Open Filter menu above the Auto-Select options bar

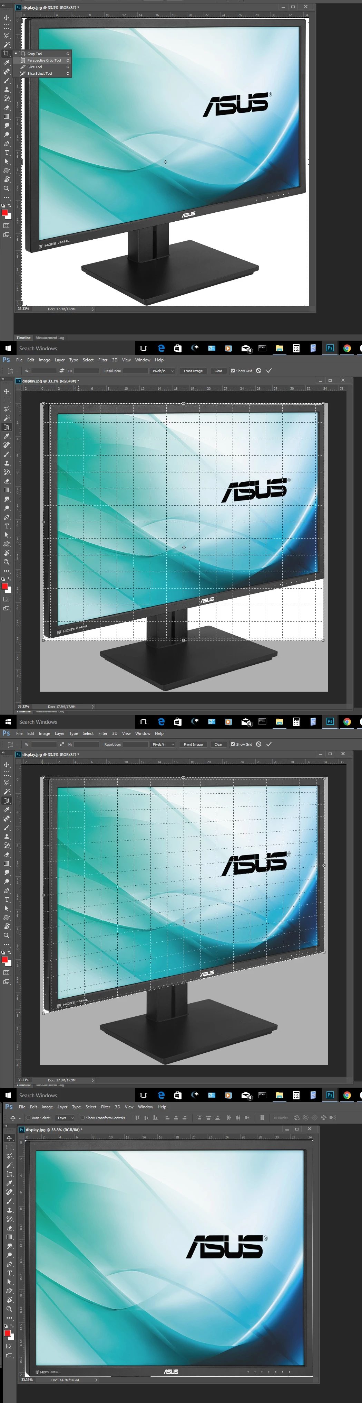[106, 1107]
